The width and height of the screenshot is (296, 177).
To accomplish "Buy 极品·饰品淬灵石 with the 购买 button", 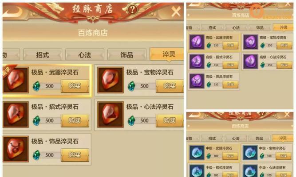I will click(75, 155).
